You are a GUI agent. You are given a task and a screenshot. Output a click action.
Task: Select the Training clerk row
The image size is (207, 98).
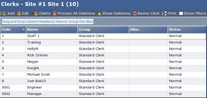point(103,42)
